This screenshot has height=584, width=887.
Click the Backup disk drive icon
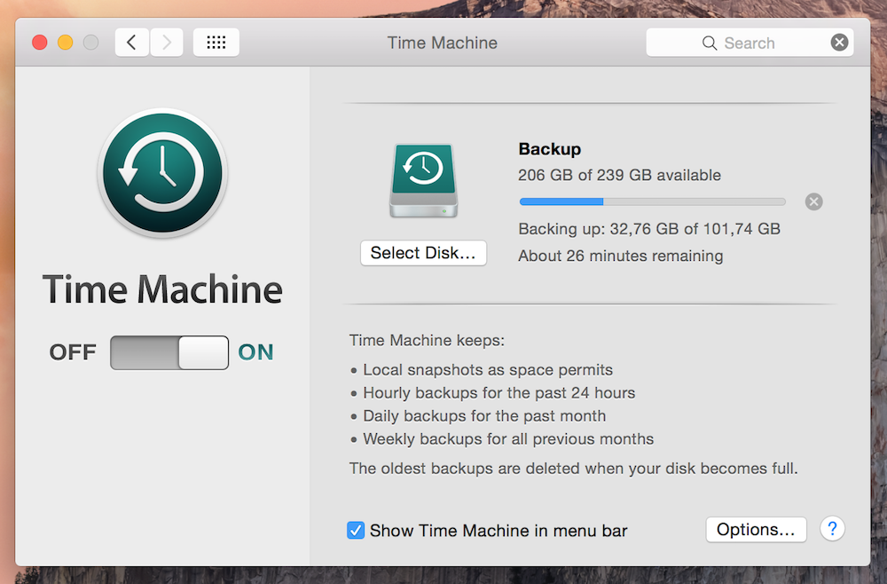point(423,180)
